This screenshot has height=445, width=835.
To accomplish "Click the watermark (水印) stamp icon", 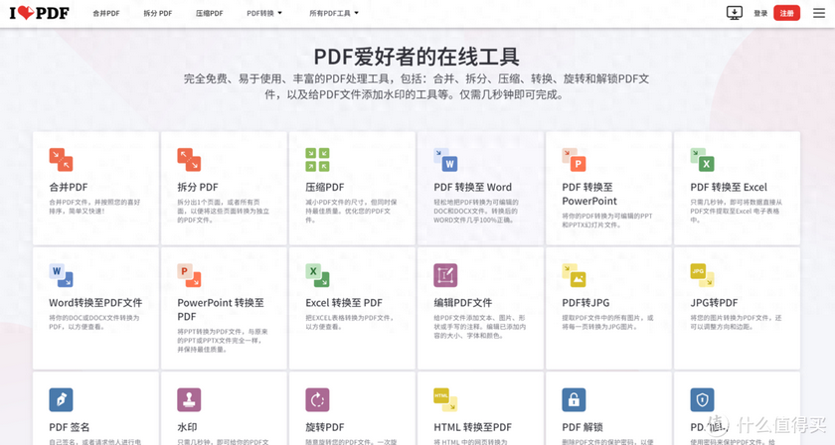I will click(189, 399).
